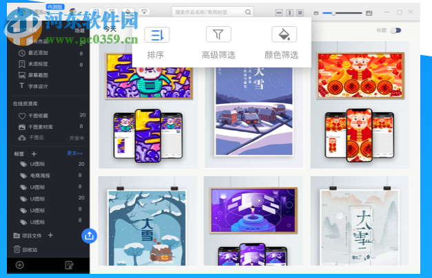Click the 隐藏 hide button in sidebar

point(80,30)
